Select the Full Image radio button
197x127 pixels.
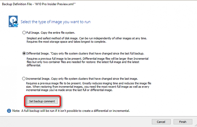24,32
